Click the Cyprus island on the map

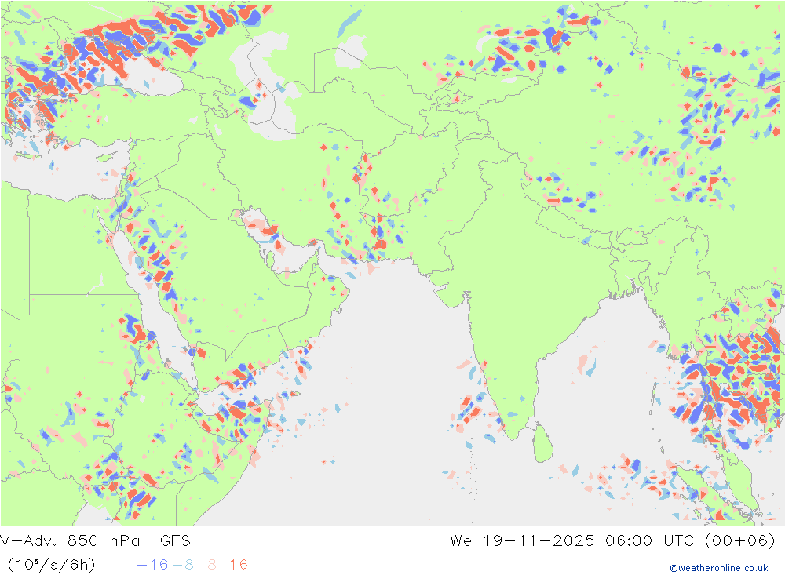(106, 157)
